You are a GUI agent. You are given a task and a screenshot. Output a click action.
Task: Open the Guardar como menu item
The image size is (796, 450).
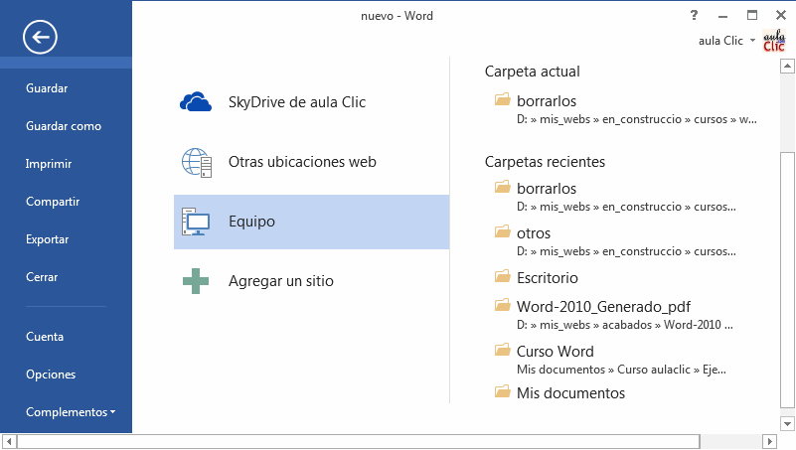pos(64,126)
